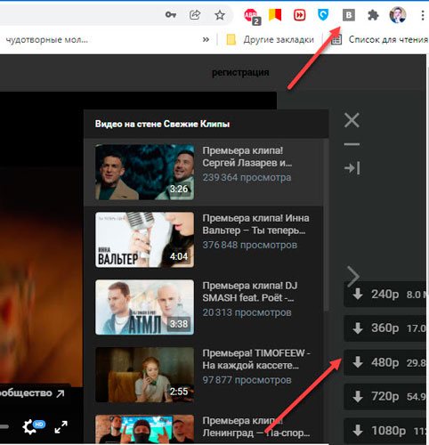The height and width of the screenshot is (445, 429).
Task: Click 239 364 просмотра view count
Action: [x=247, y=177]
